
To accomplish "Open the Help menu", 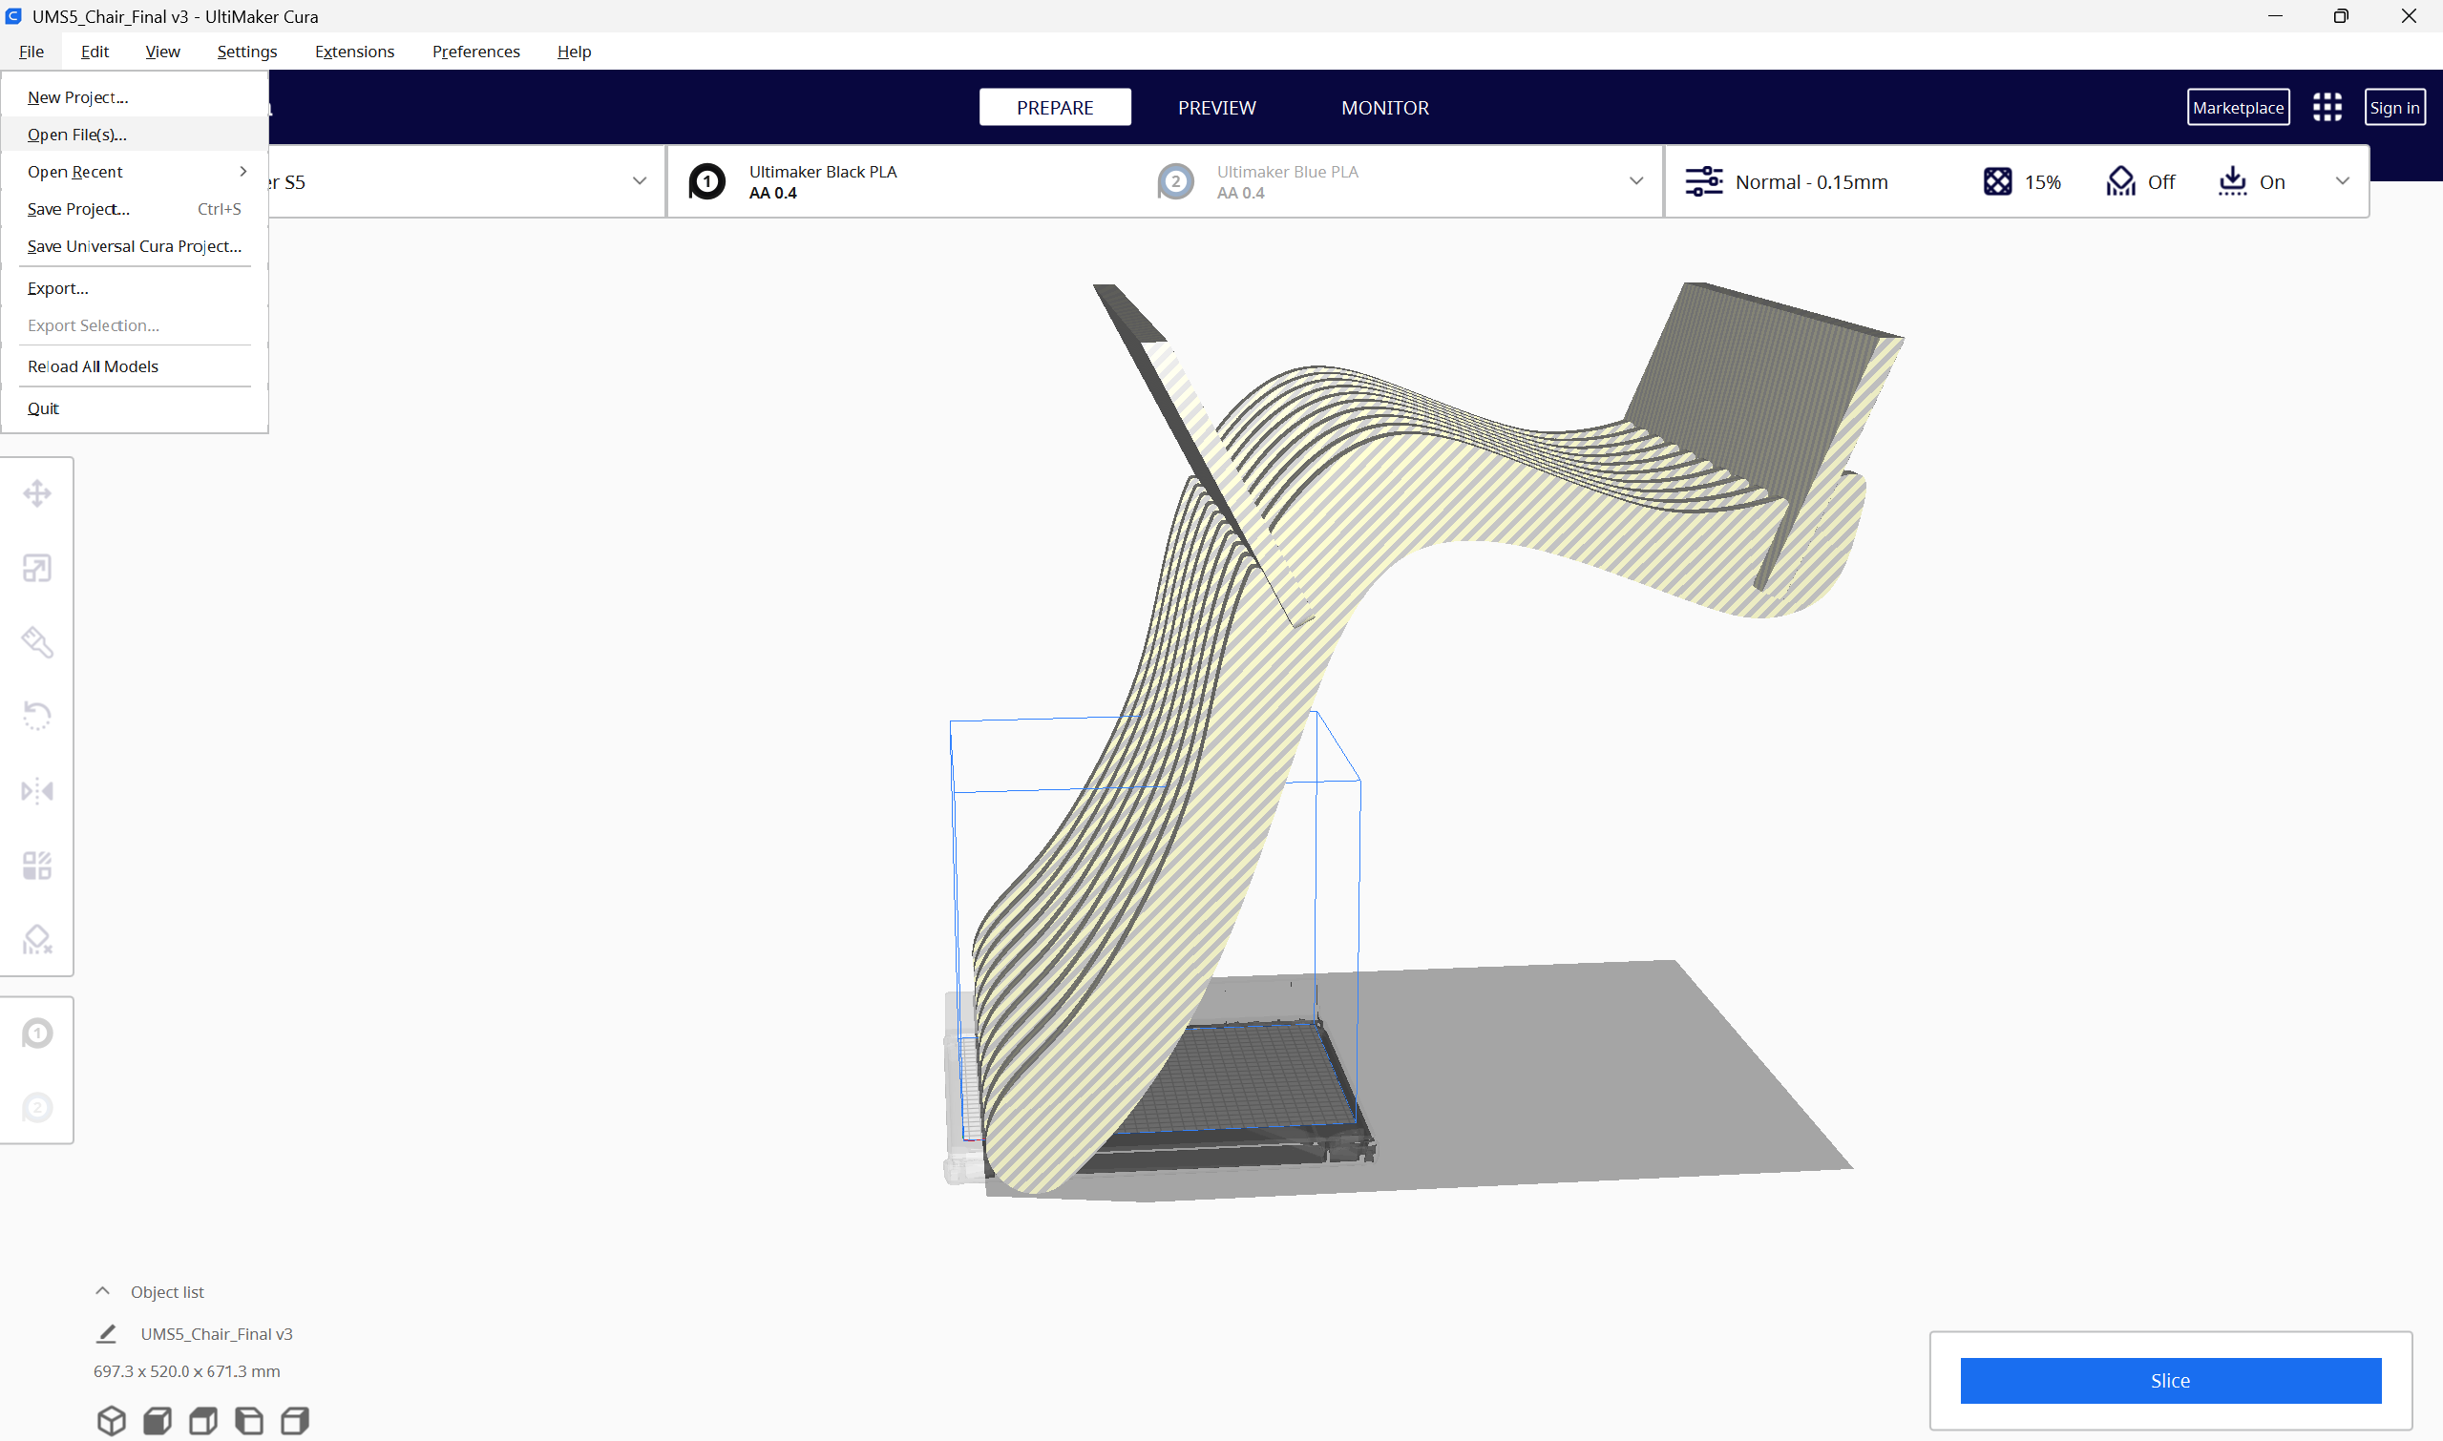I will tap(574, 52).
